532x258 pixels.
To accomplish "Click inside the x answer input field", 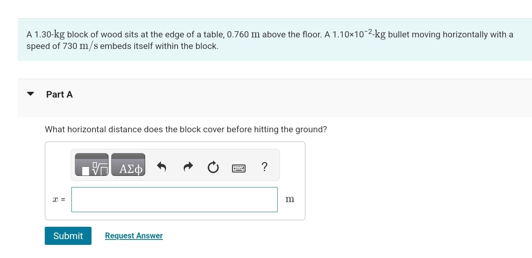I will click(x=174, y=199).
